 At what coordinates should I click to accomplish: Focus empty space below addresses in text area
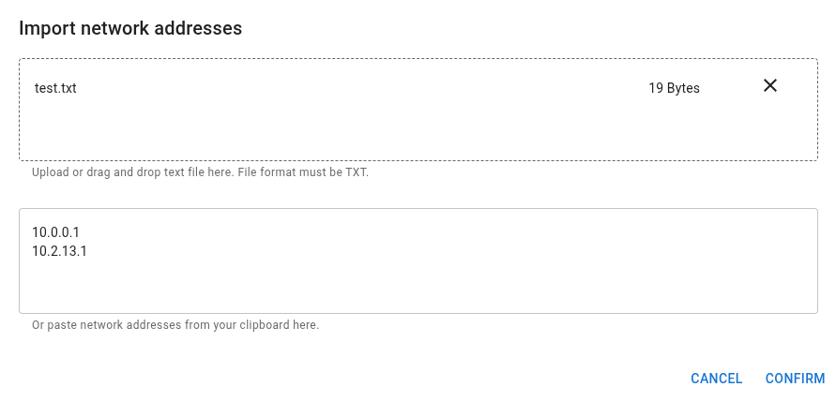coord(418,286)
